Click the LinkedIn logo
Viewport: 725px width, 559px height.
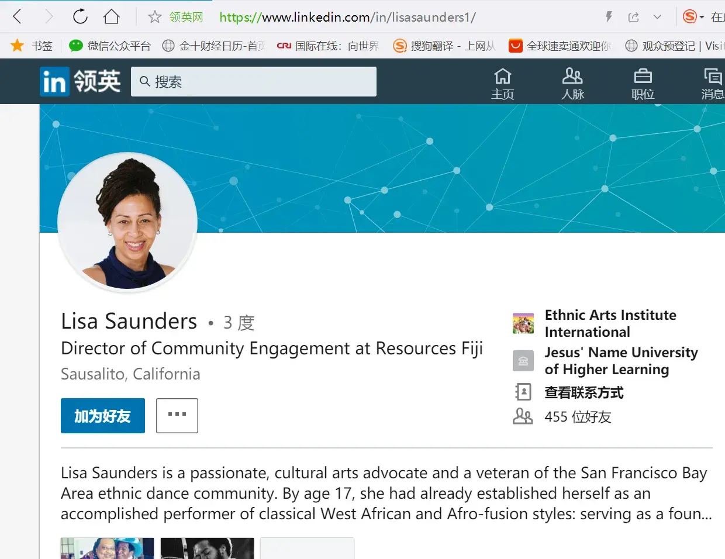[x=80, y=81]
